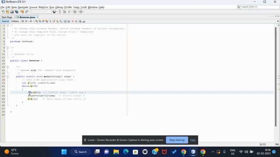The height and width of the screenshot is (157, 280).
Task: Click the editor vertical scrollbar
Action: (x=276, y=77)
